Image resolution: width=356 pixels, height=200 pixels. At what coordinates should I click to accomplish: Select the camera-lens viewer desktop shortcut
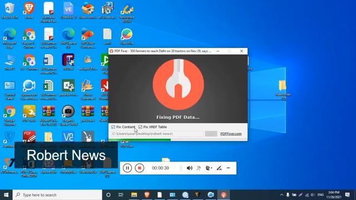click(68, 115)
